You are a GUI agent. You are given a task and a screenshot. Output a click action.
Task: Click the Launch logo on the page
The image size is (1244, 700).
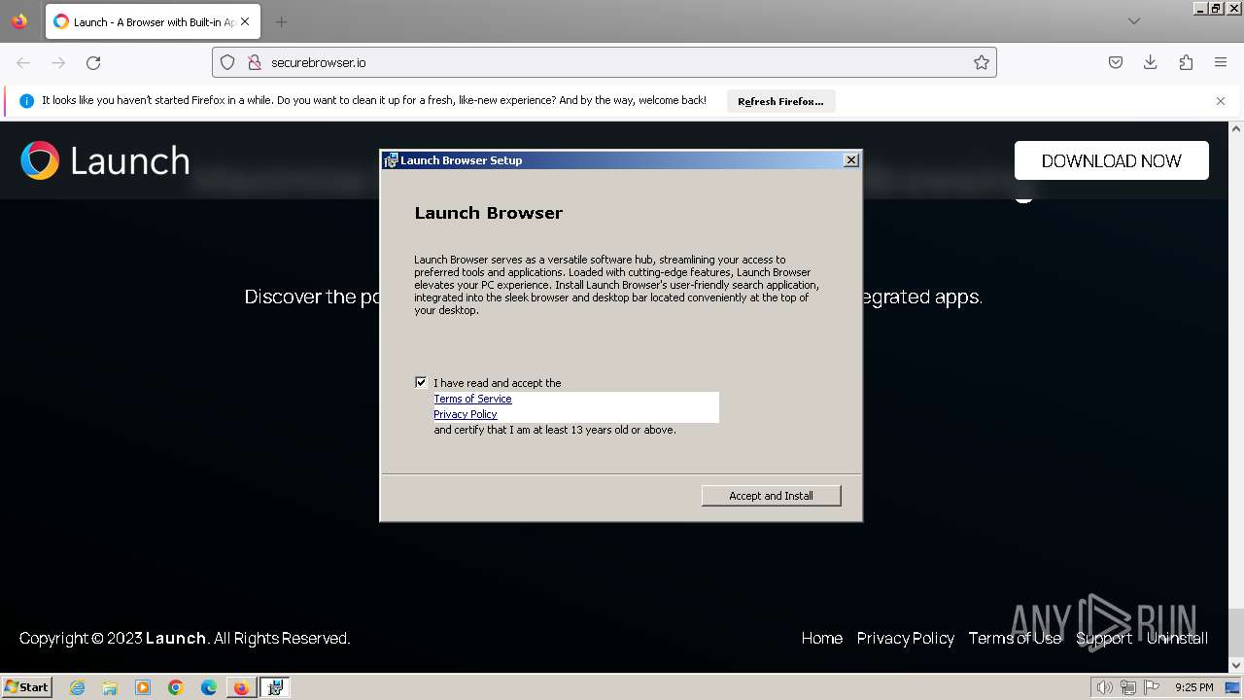coord(105,160)
